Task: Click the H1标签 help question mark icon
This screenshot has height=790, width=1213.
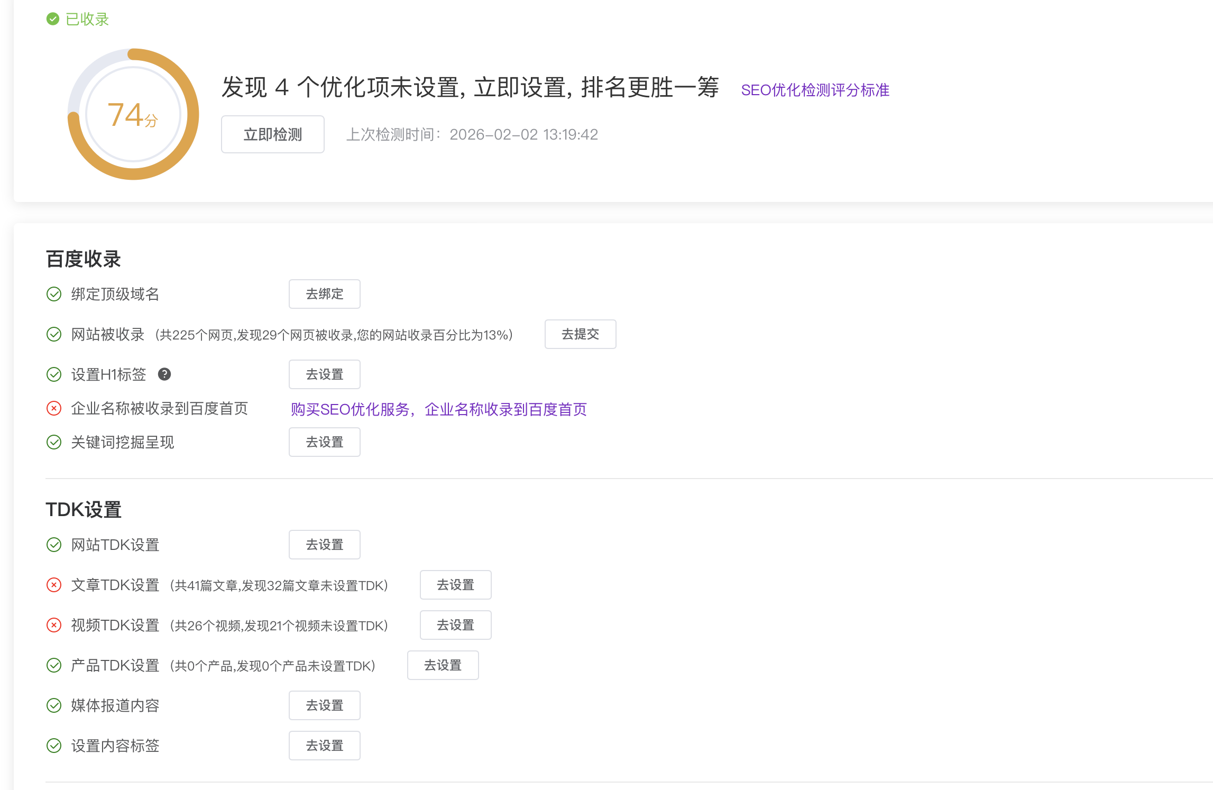Action: (x=164, y=374)
